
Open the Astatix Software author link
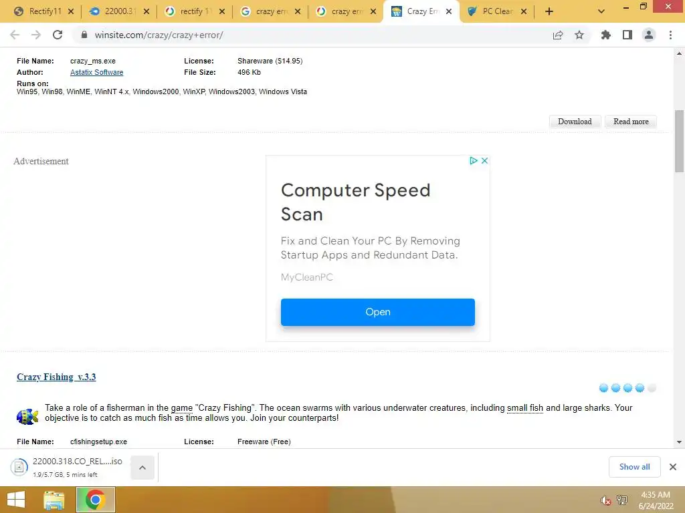(x=96, y=72)
